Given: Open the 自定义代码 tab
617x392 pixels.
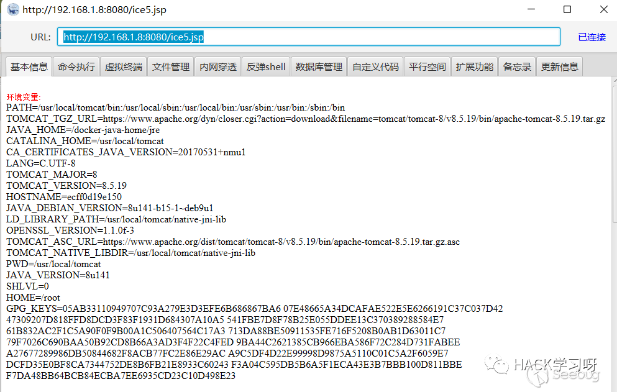Looking at the screenshot, I should [375, 66].
